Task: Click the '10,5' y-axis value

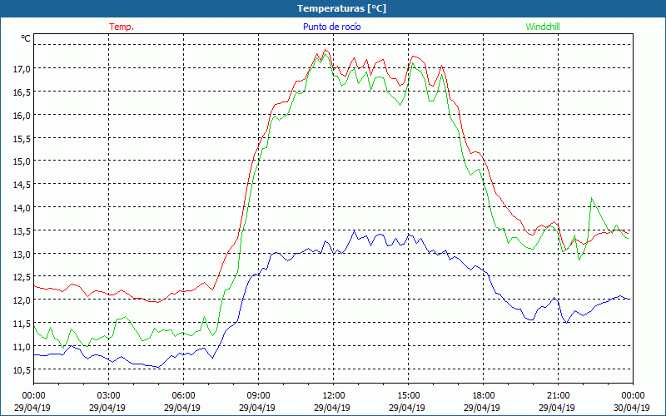Action: [22, 369]
